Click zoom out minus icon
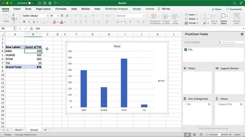 207,135
